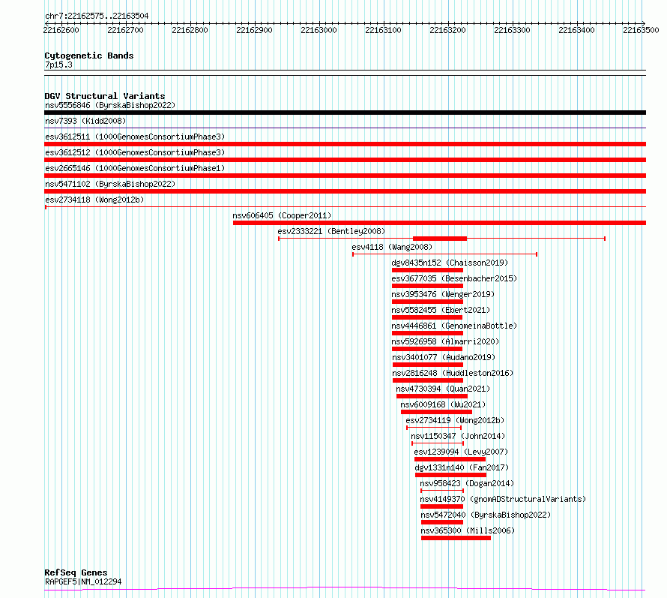Click the esv3612511 (1000GenomesConsortiumPhase3) label
The width and height of the screenshot is (667, 598).
135,137
